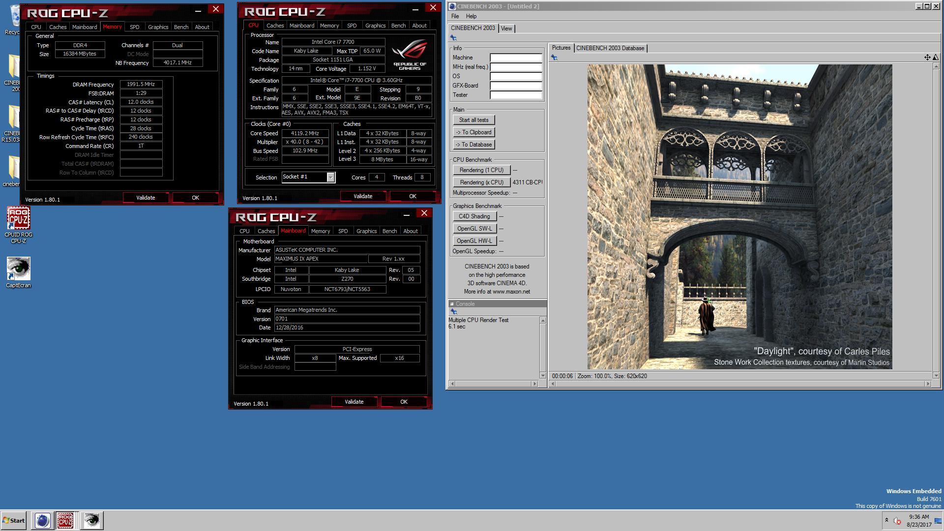Switch to the CINEBENCH 2003 Database tab

pos(610,48)
